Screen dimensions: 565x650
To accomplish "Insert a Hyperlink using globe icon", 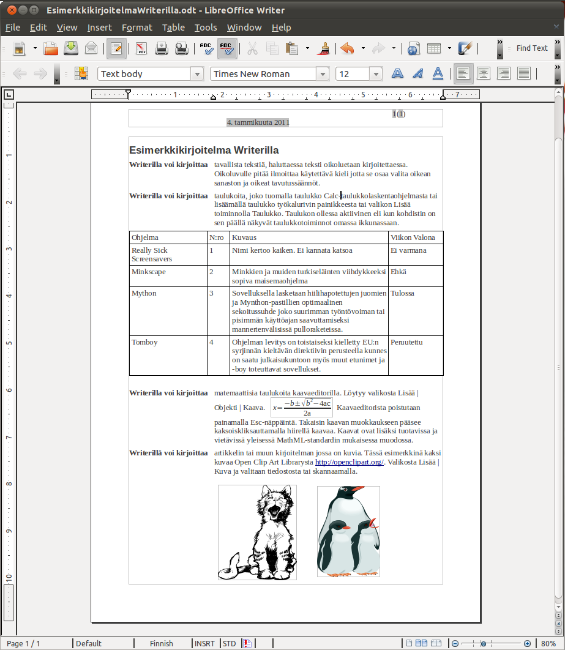I will (413, 48).
